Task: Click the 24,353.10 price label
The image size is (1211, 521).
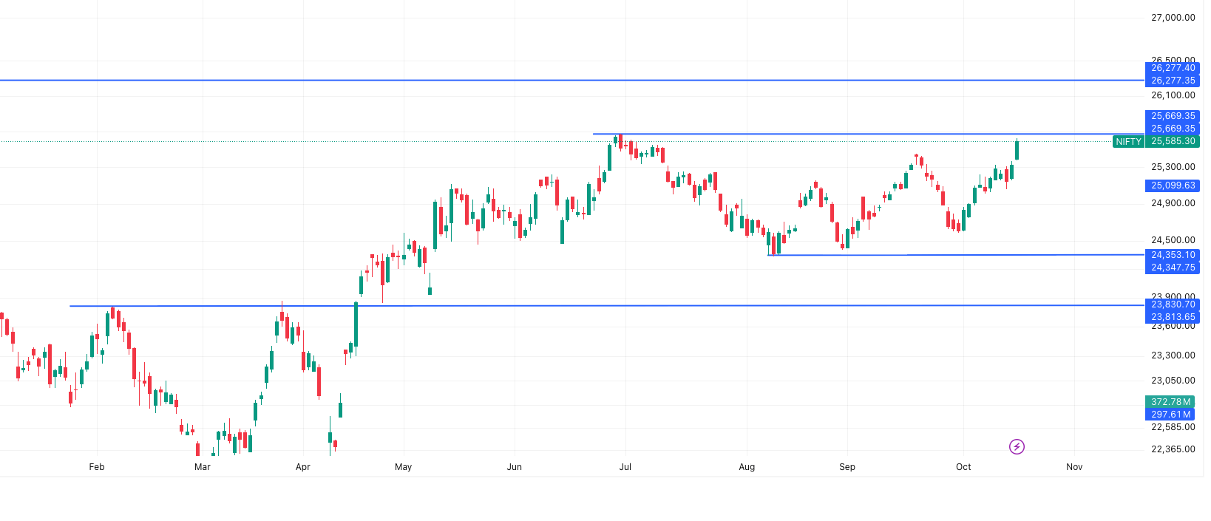Action: 1173,255
